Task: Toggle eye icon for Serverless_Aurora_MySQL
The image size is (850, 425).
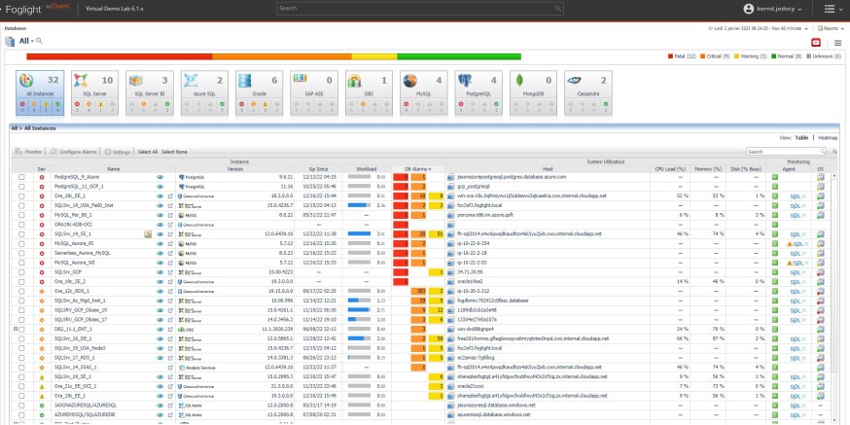Action: point(159,253)
